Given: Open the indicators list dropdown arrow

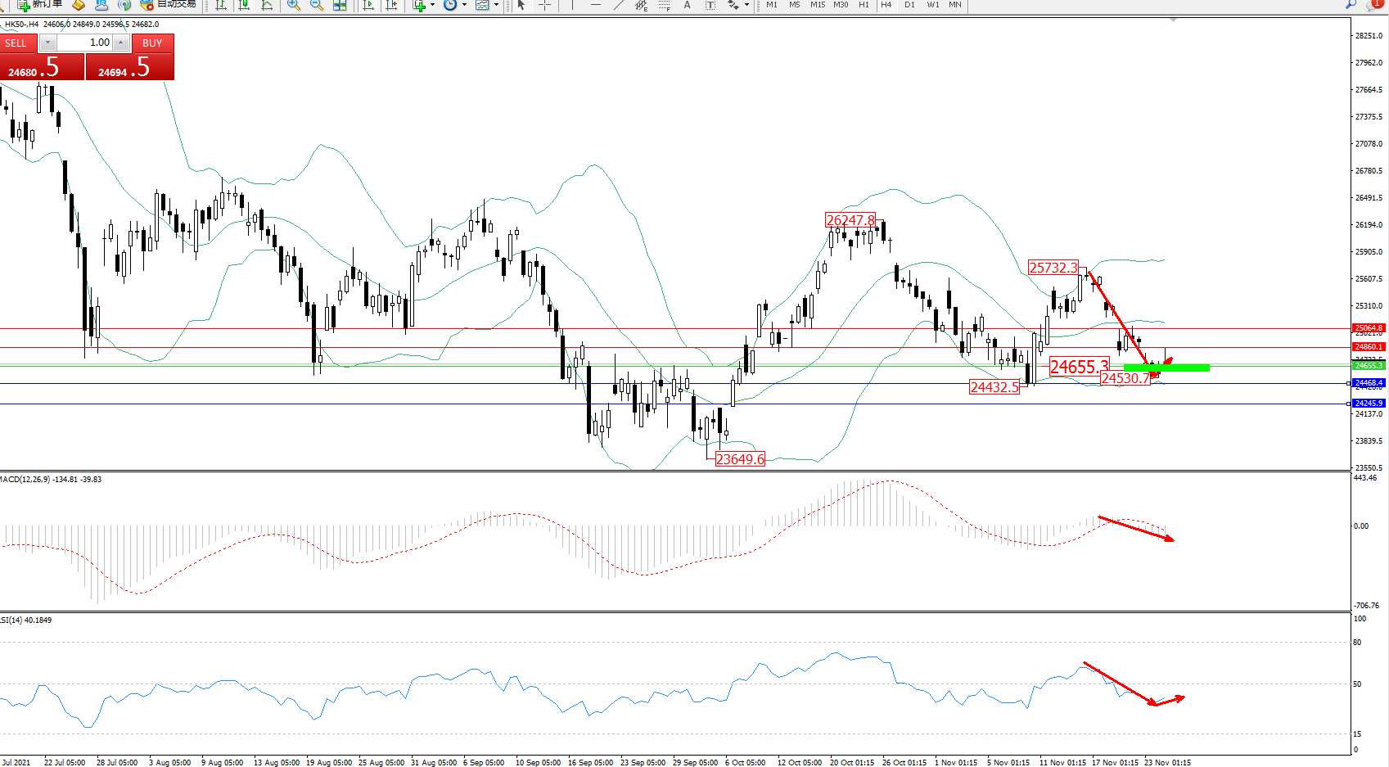Looking at the screenshot, I should point(432,5).
